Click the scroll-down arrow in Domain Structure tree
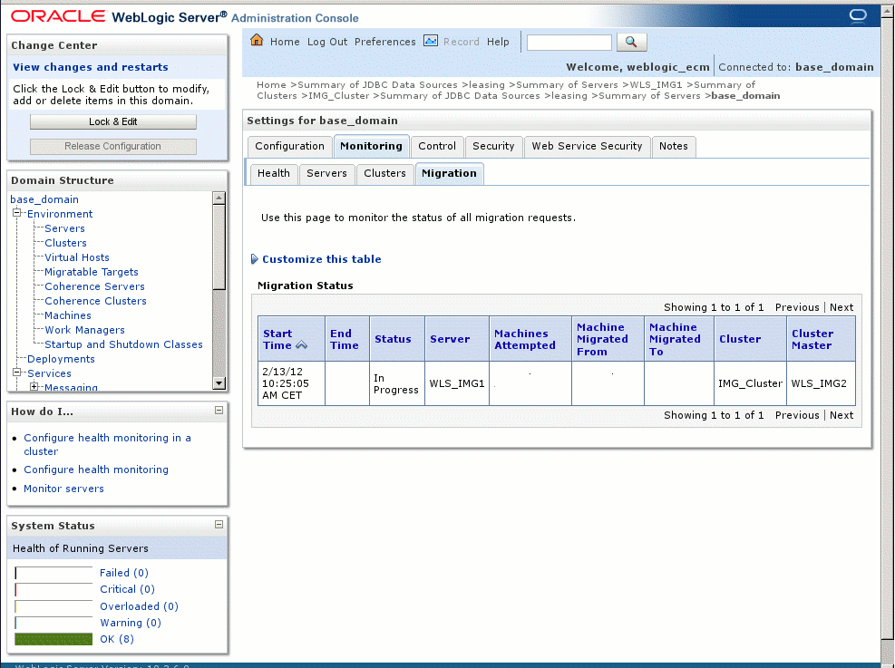 pos(219,382)
